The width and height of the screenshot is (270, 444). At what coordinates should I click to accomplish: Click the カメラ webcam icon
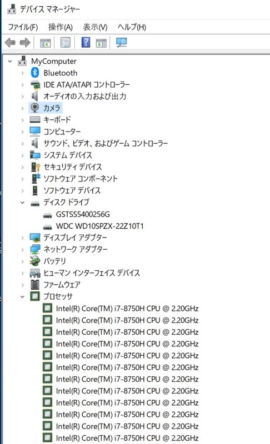35,108
